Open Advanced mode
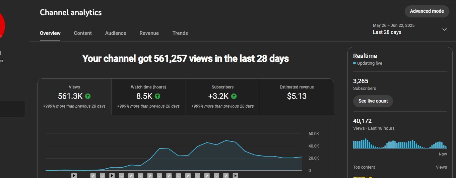456x178 pixels. [x=427, y=11]
